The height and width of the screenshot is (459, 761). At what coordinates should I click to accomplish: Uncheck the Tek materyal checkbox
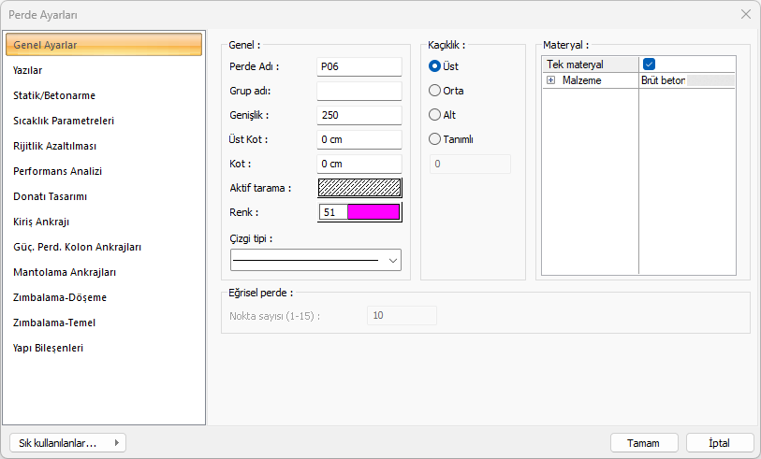coord(649,65)
